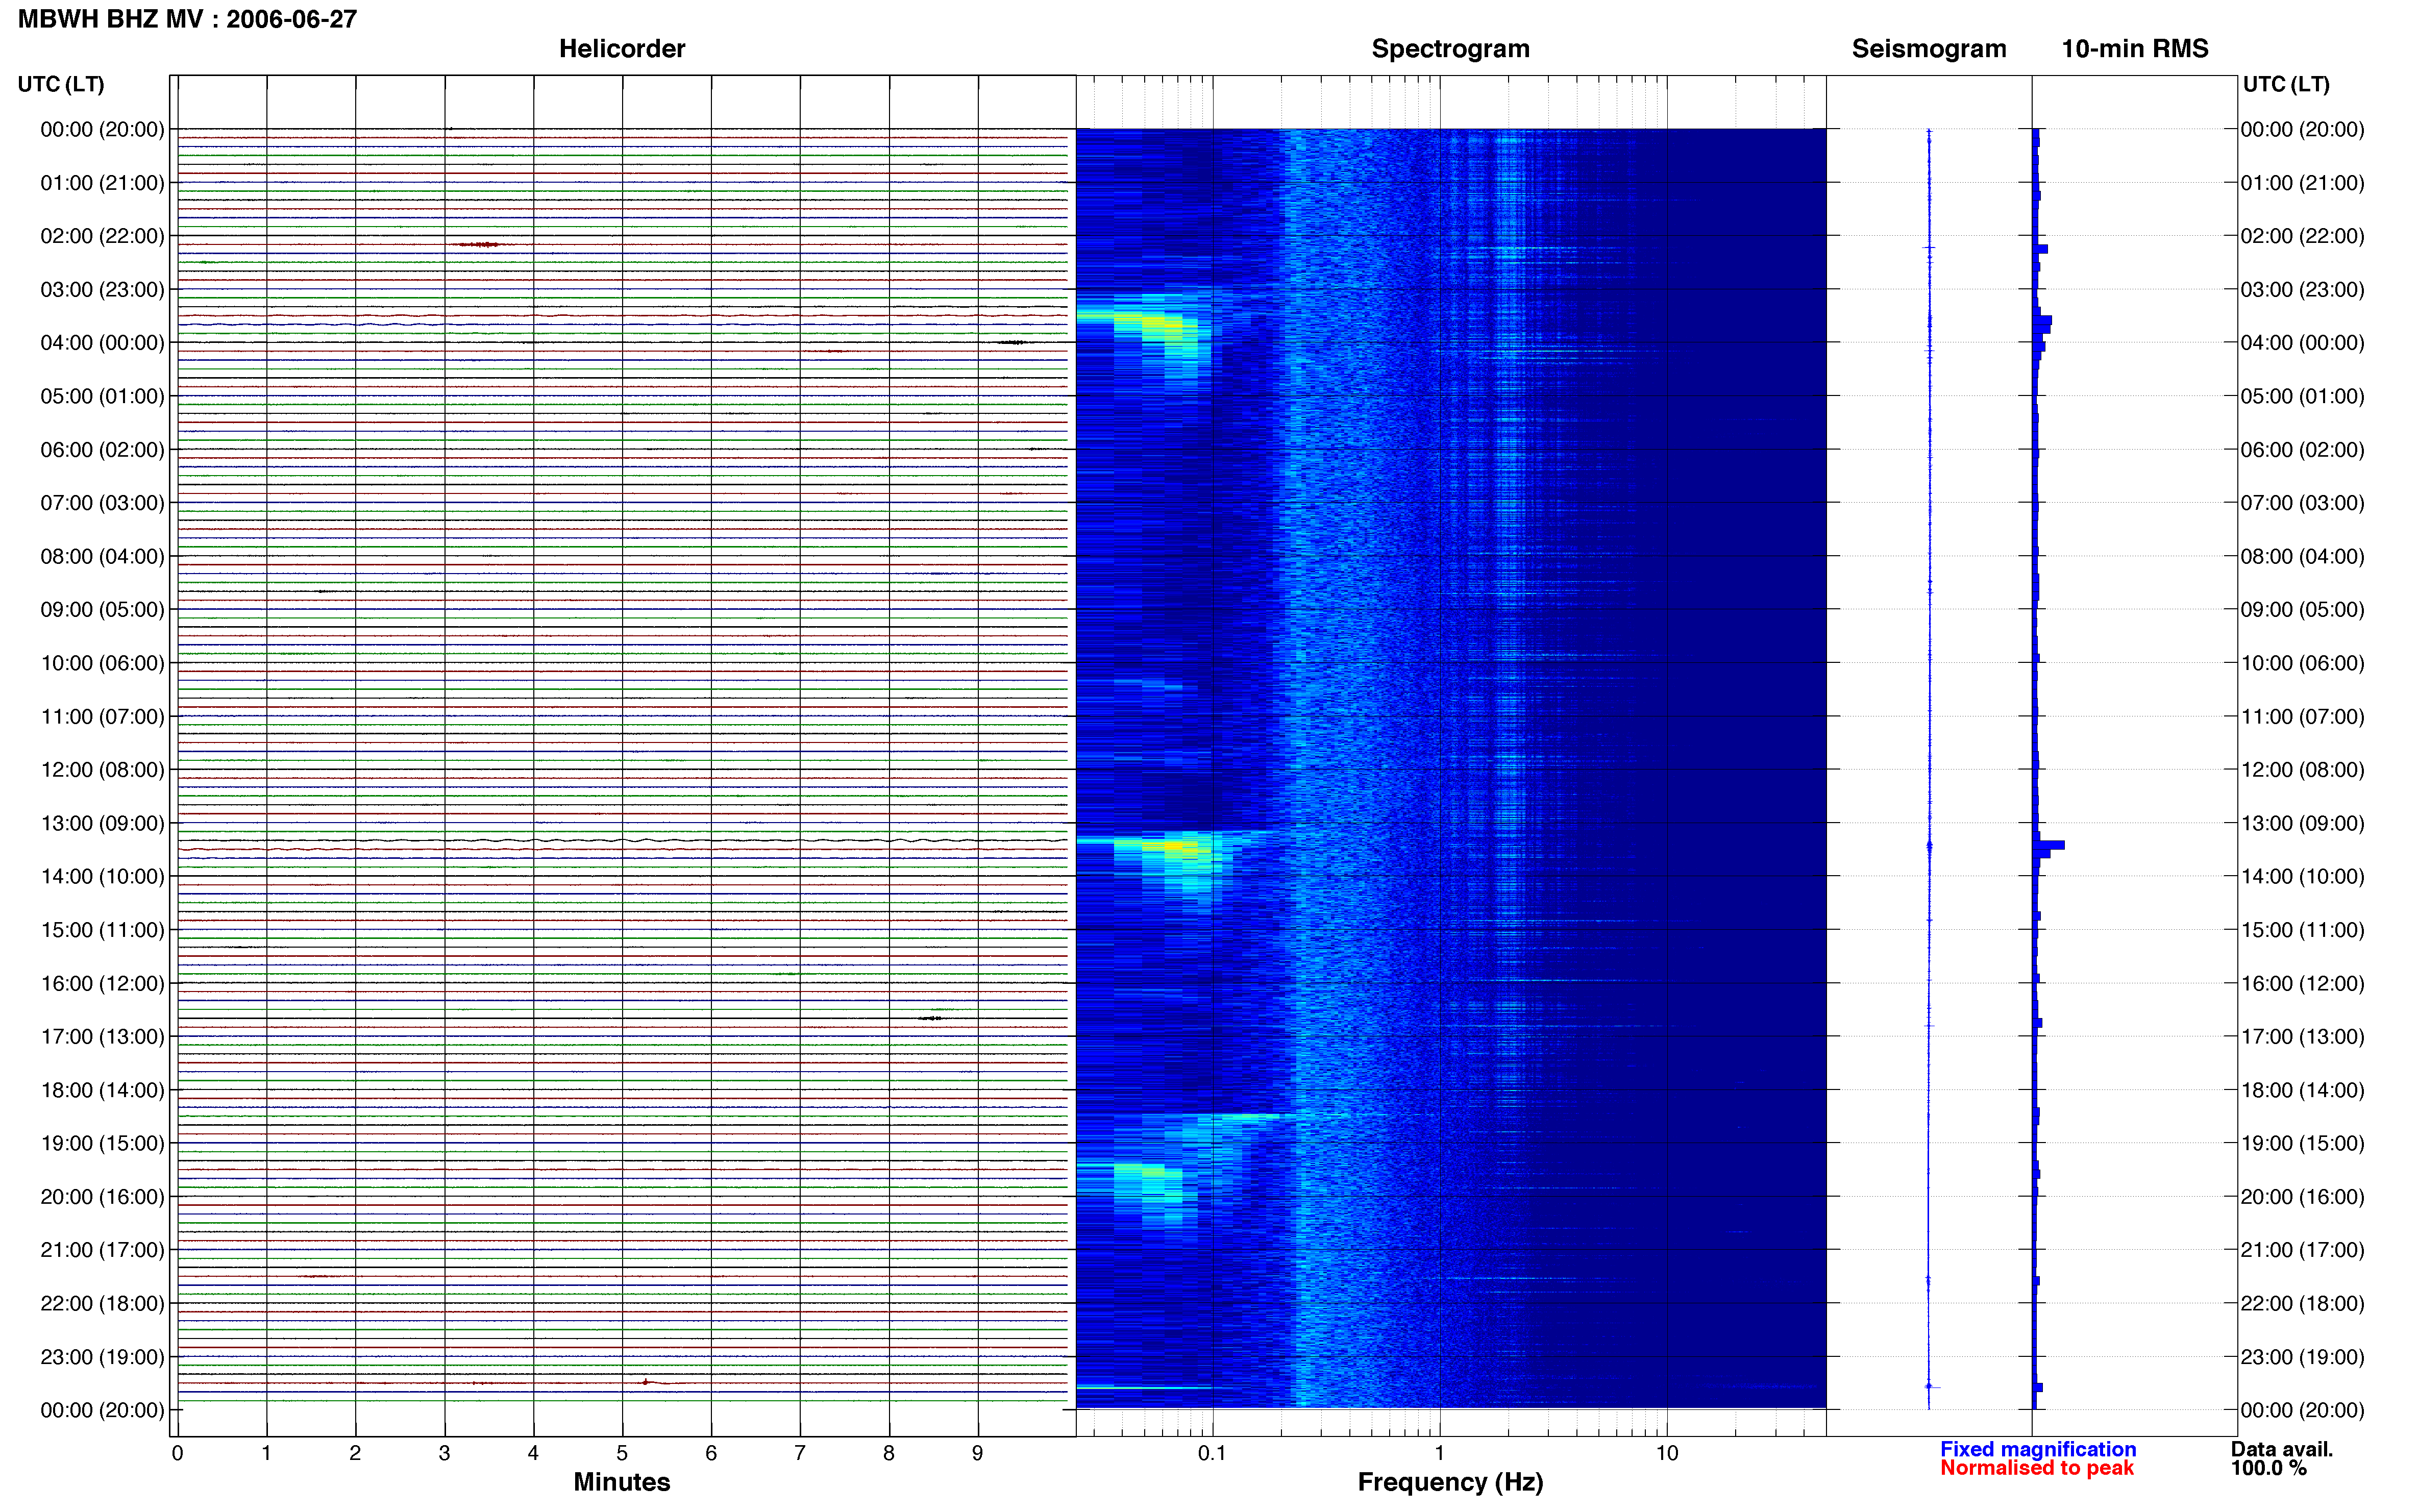Click the 'Fixed magnification' legend text
2419x1512 pixels.
(x=2037, y=1449)
